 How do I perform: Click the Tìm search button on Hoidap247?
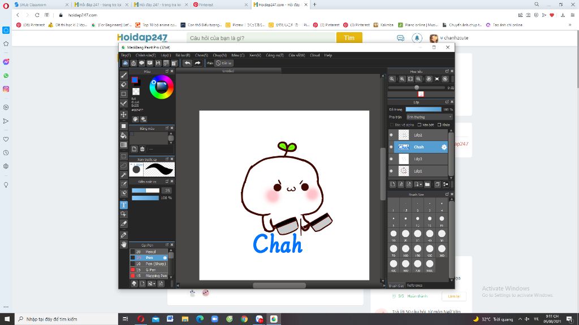(349, 38)
